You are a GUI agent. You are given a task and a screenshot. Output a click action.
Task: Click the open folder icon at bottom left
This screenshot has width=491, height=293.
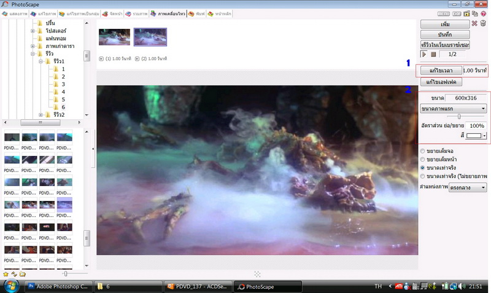point(22,274)
